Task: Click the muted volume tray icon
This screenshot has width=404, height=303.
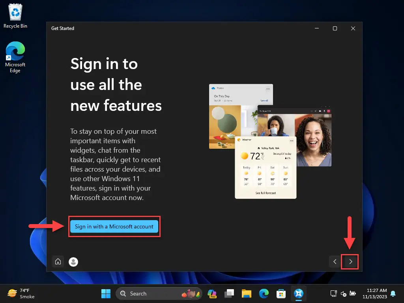Action: pos(344,294)
